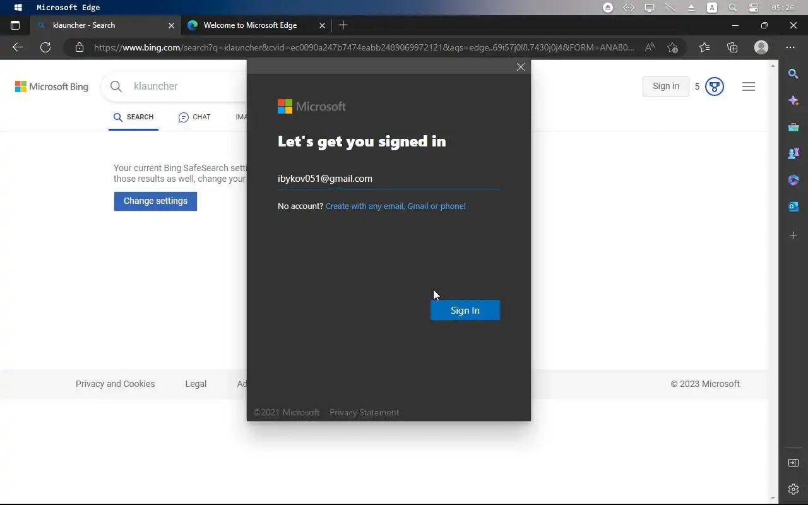The image size is (808, 505).
Task: Click the Bing search magnifier icon
Action: 116,86
